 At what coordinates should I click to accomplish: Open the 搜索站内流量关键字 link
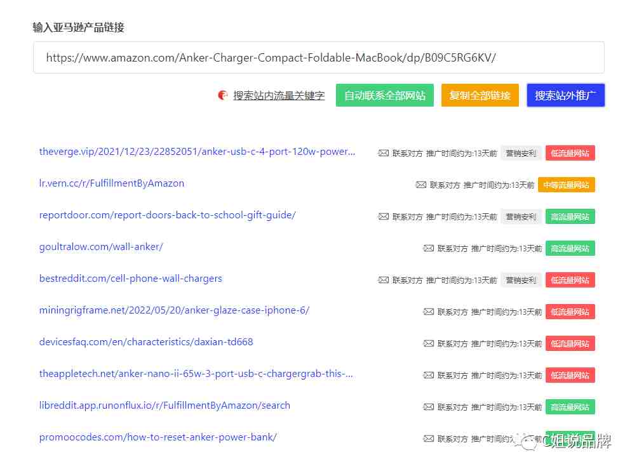pyautogui.click(x=279, y=95)
